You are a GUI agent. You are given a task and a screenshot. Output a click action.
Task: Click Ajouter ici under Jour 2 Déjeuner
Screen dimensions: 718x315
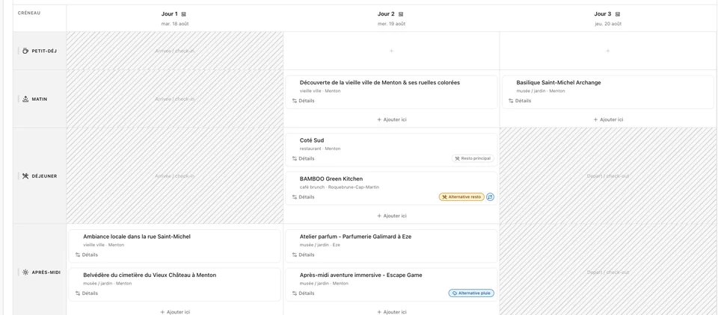pyautogui.click(x=391, y=216)
